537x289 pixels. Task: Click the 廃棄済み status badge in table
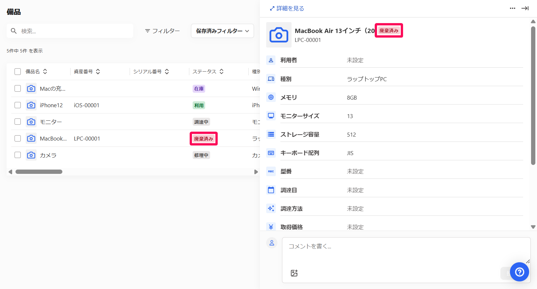[x=204, y=139]
